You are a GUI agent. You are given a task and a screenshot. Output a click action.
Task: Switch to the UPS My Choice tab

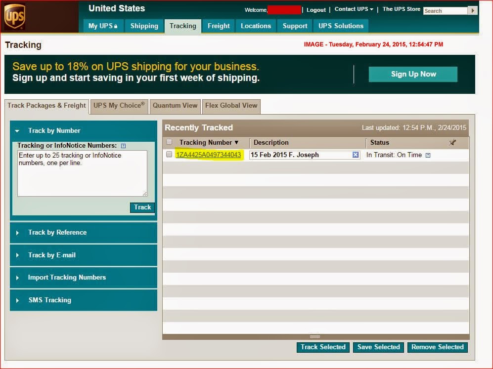(119, 106)
